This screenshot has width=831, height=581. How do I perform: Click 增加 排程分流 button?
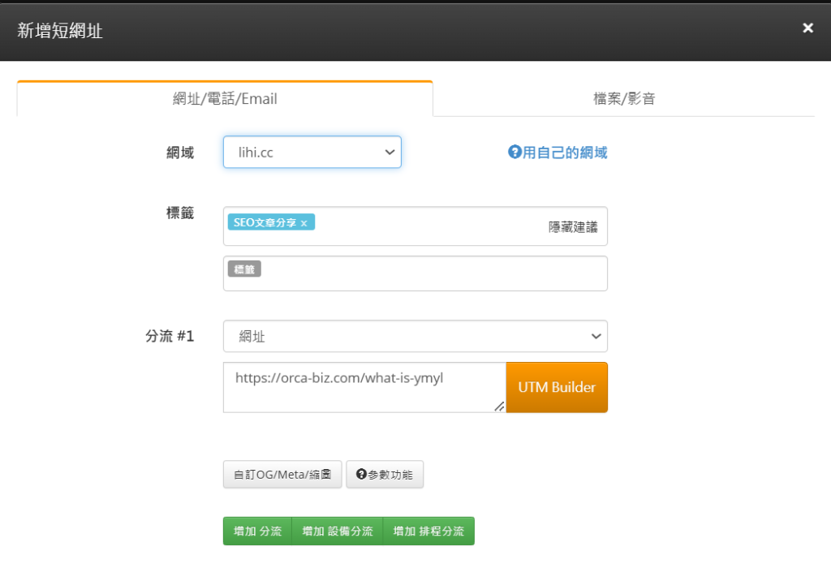428,532
